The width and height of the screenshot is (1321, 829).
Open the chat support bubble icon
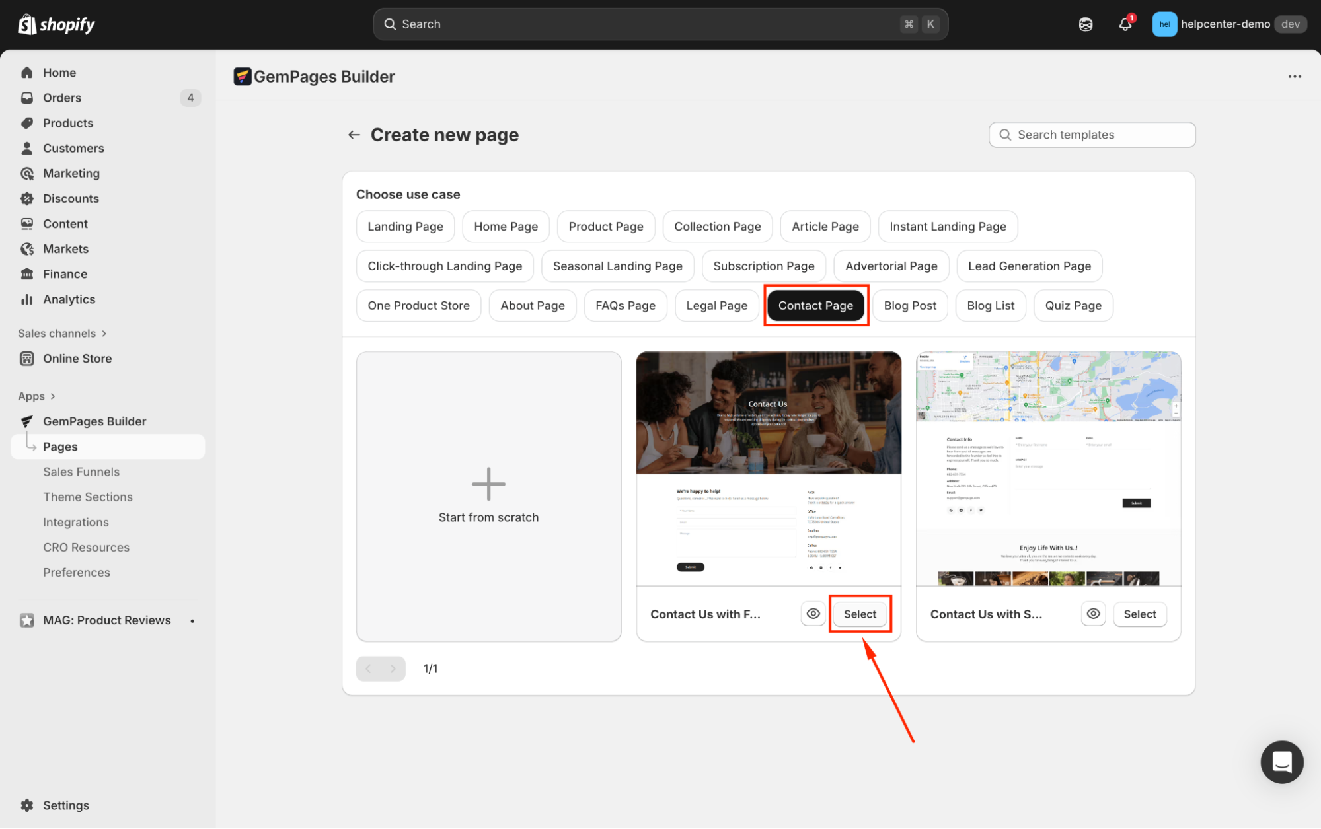click(x=1281, y=762)
